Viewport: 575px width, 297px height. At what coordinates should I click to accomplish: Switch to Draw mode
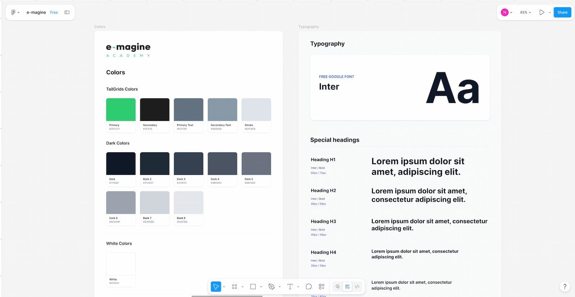(337, 287)
